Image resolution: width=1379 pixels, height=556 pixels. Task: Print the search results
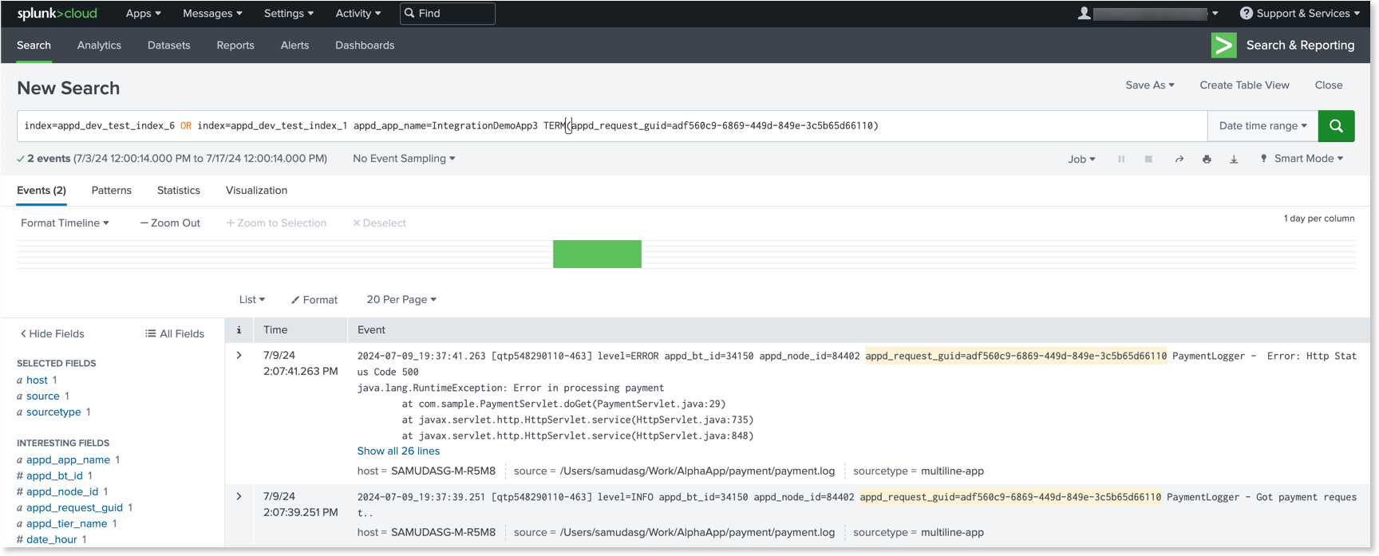pyautogui.click(x=1207, y=160)
